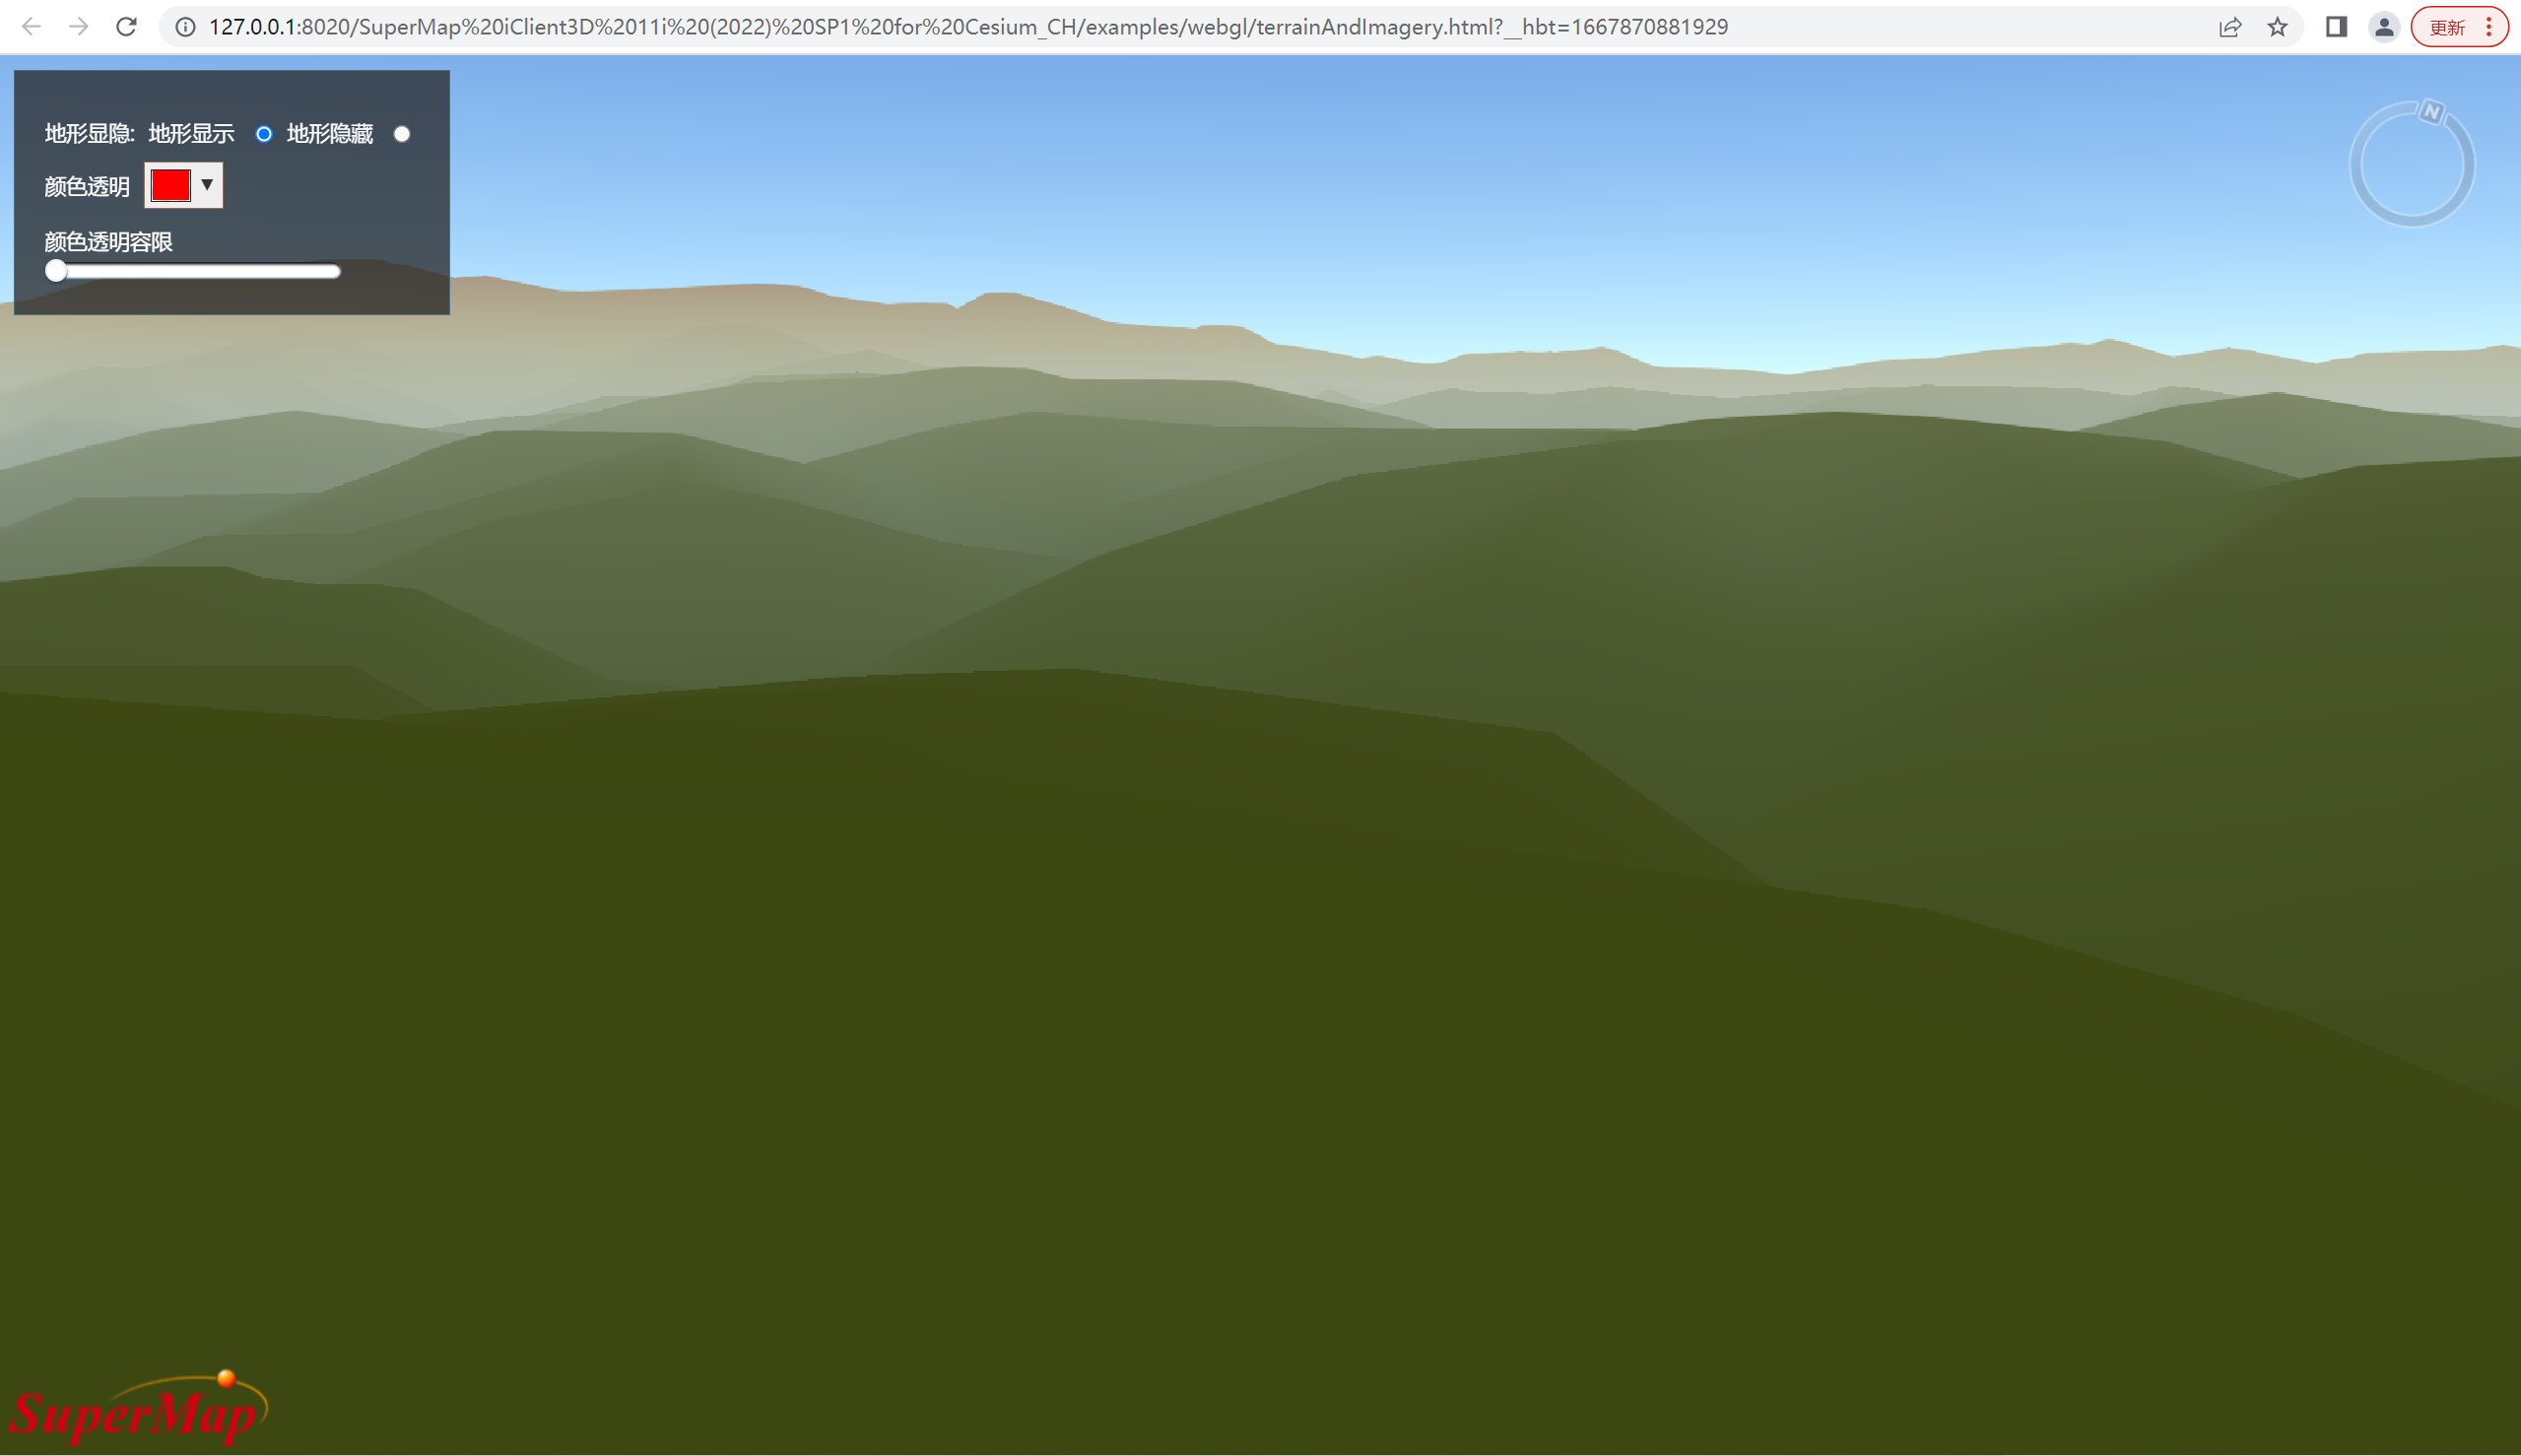Open the Chrome profile avatar
The height and width of the screenshot is (1456, 2521).
click(x=2384, y=27)
